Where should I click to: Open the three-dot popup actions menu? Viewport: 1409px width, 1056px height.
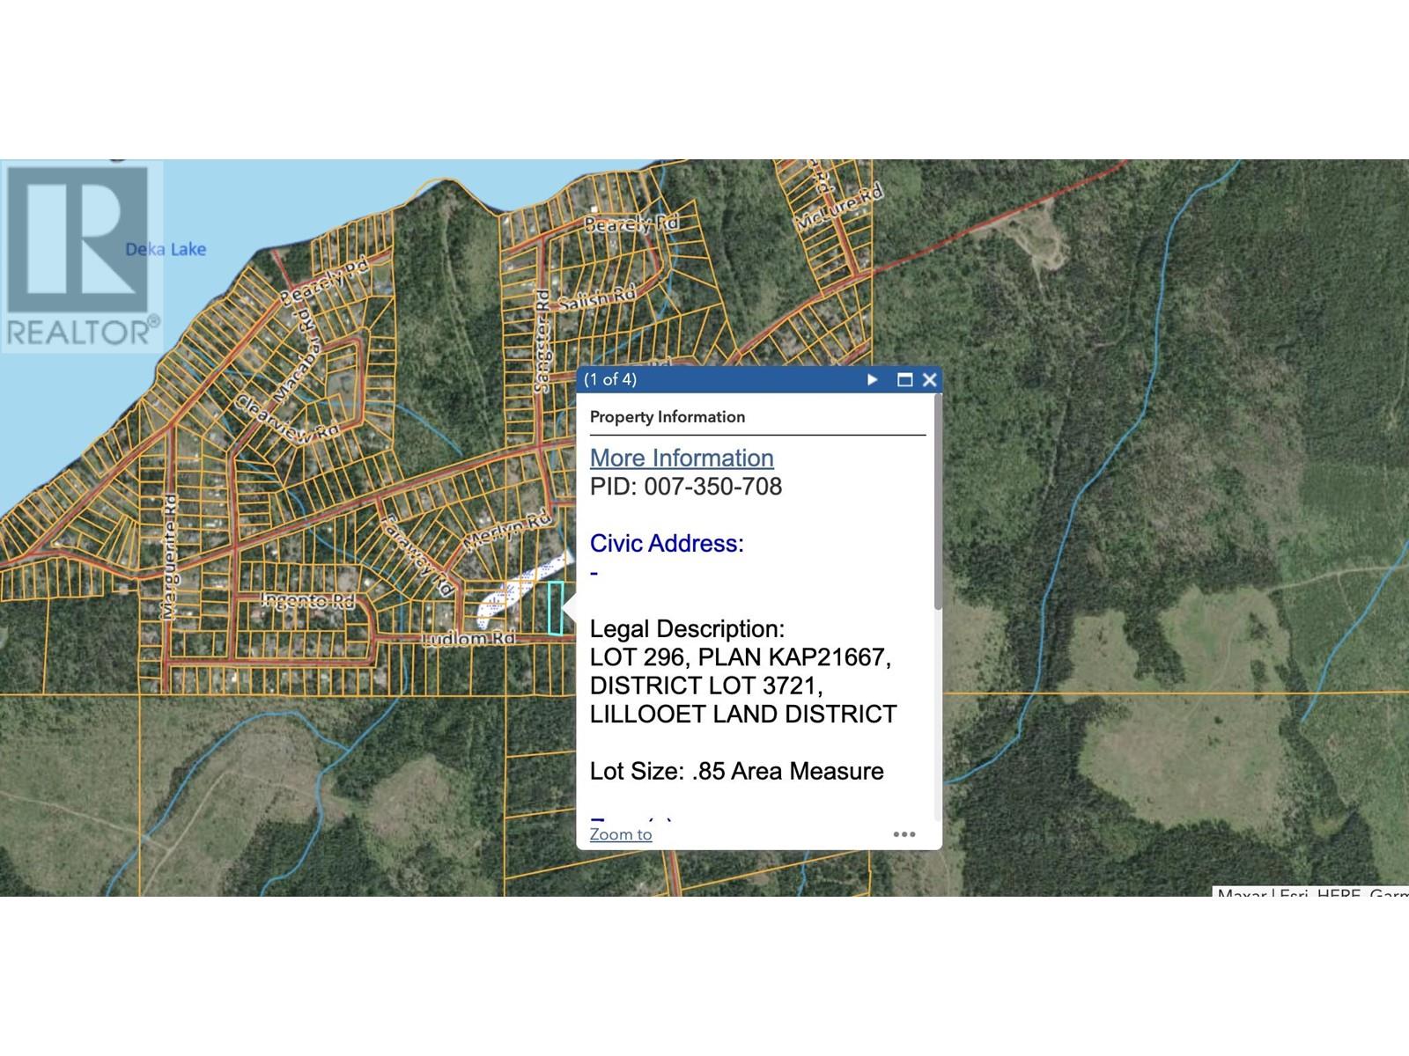(904, 834)
